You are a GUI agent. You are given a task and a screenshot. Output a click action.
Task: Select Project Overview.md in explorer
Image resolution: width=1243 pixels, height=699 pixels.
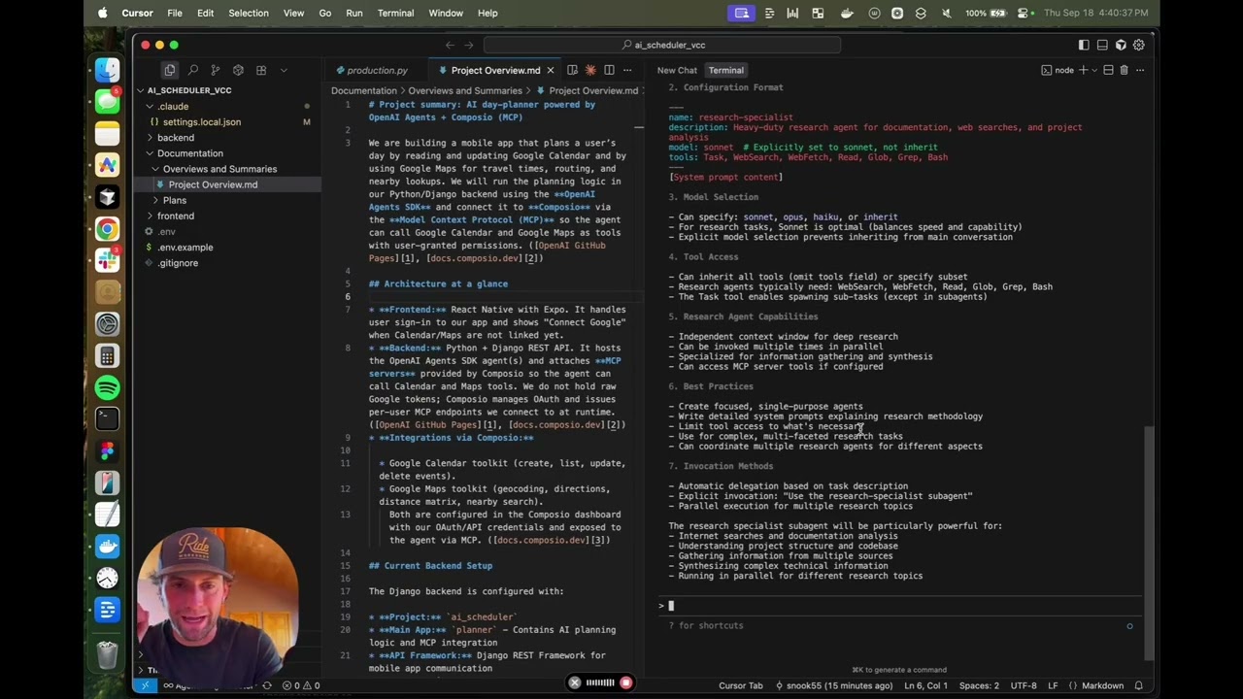[x=213, y=184]
